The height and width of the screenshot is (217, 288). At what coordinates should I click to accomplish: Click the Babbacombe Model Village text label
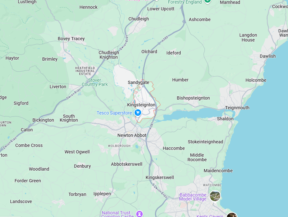193,197
